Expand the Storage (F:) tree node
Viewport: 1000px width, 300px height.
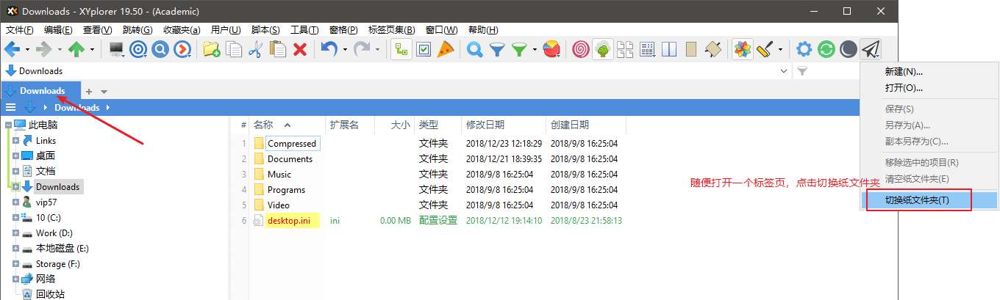click(15, 263)
